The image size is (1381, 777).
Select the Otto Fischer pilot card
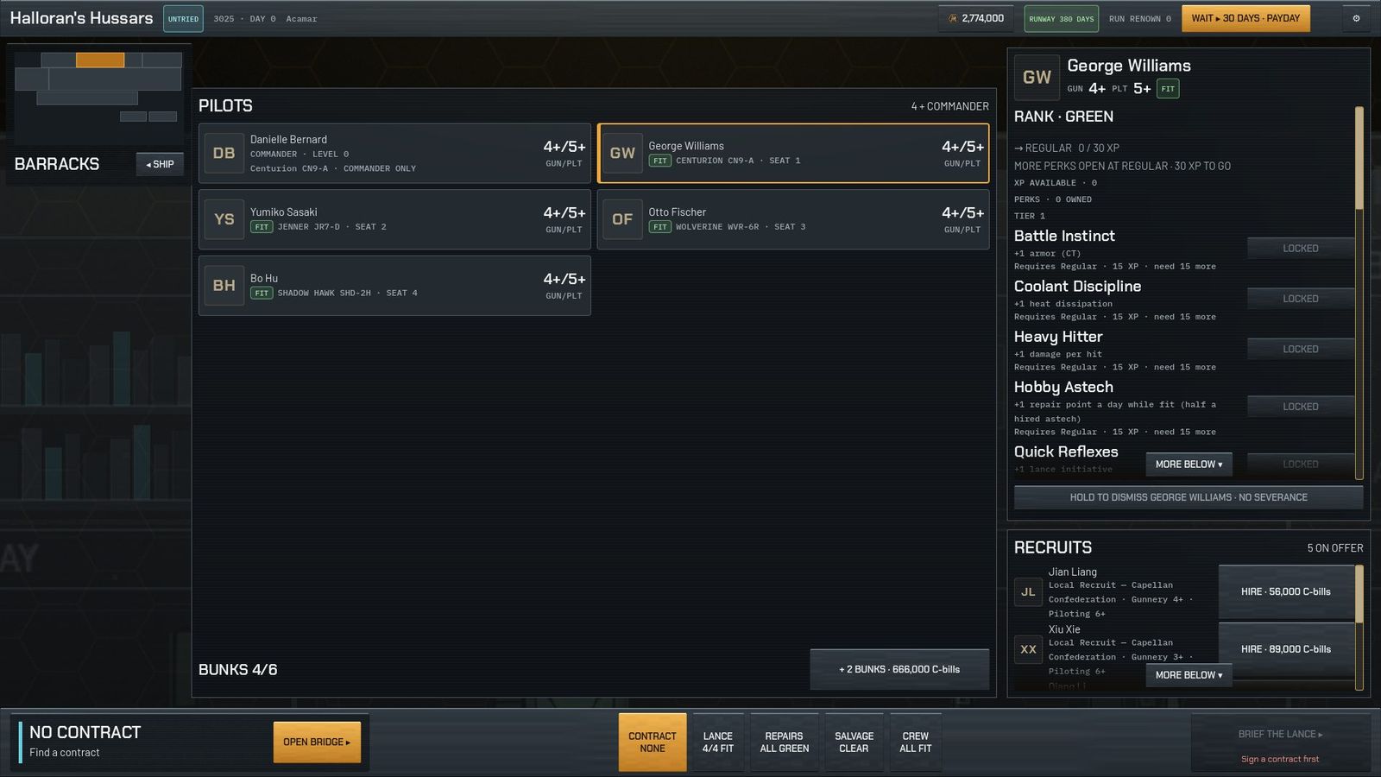[793, 219]
